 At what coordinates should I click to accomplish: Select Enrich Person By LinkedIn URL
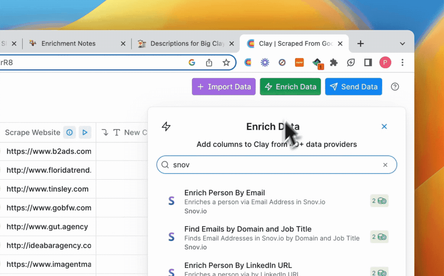(277, 268)
